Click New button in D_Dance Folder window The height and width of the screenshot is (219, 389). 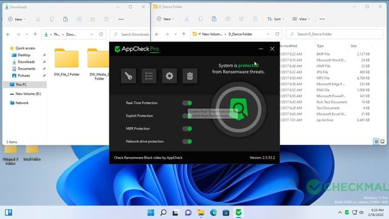click(165, 19)
